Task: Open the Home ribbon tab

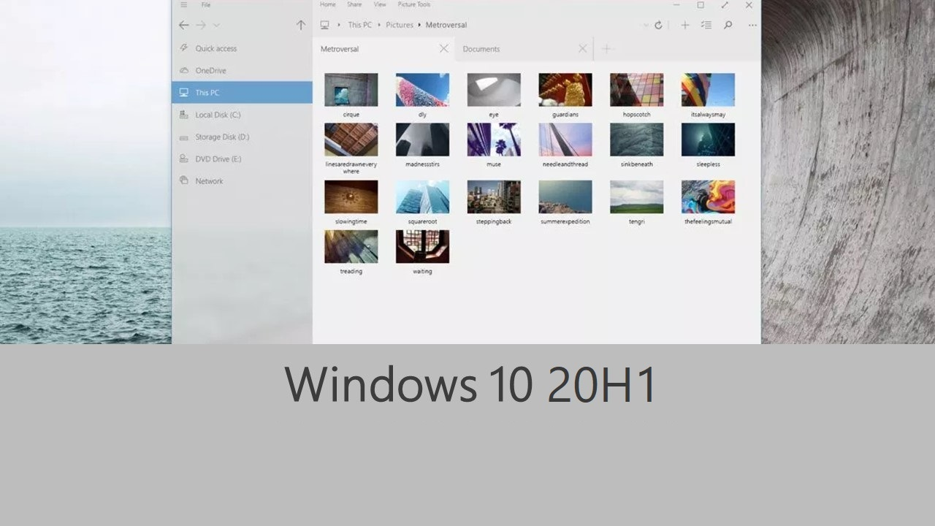Action: (328, 4)
